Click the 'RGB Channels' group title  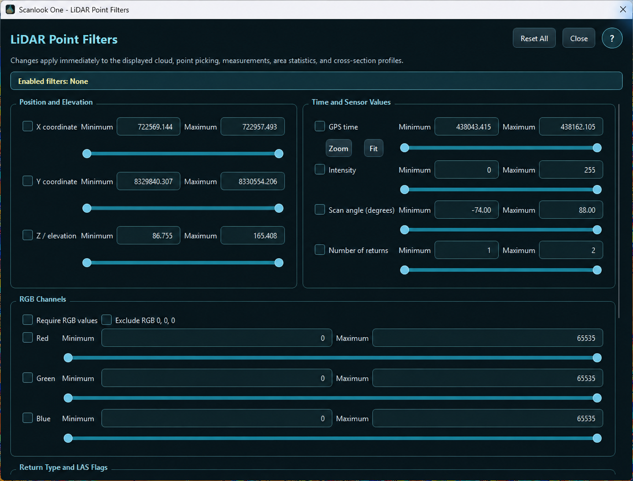(x=43, y=299)
